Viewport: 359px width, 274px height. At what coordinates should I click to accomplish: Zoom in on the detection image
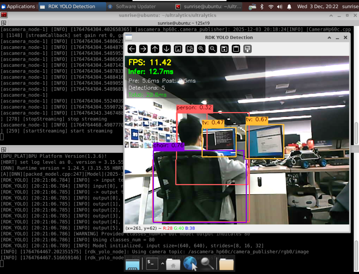(201, 49)
